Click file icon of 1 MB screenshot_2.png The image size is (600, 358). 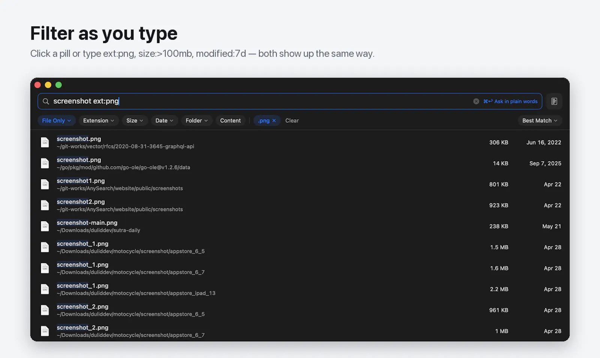point(45,331)
